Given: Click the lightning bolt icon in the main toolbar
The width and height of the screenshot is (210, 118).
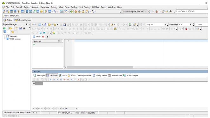Looking at the screenshot, I should (41, 11).
